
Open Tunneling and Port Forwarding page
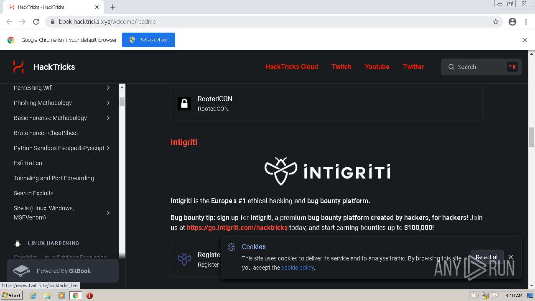[x=54, y=178]
